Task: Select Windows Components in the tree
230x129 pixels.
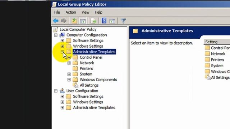Action: [x=98, y=80]
